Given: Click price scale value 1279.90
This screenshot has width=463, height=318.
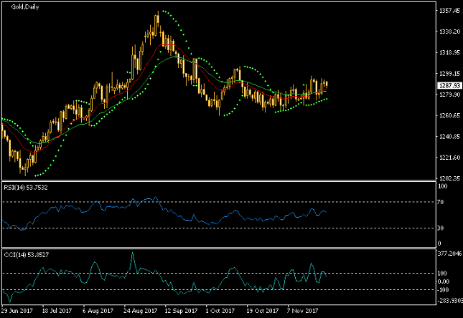Looking at the screenshot, I should [449, 95].
